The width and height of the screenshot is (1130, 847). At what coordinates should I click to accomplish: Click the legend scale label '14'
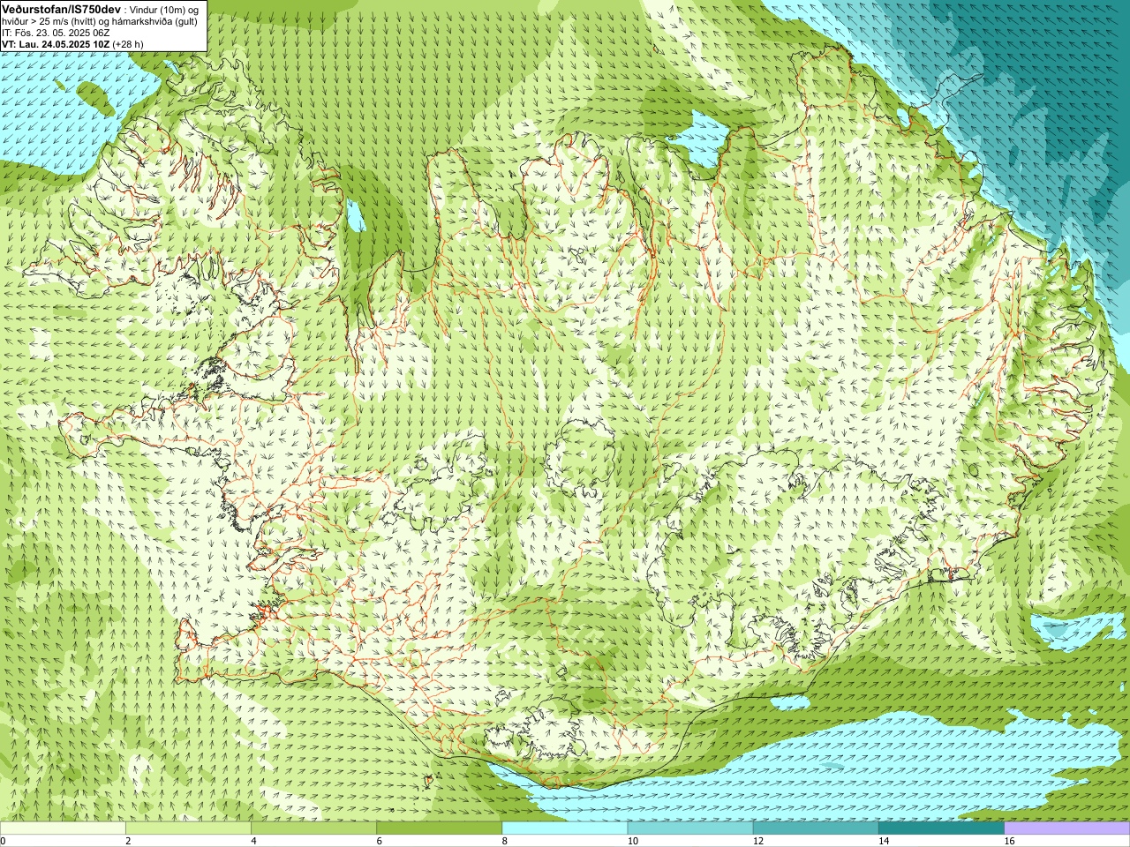[x=884, y=841]
